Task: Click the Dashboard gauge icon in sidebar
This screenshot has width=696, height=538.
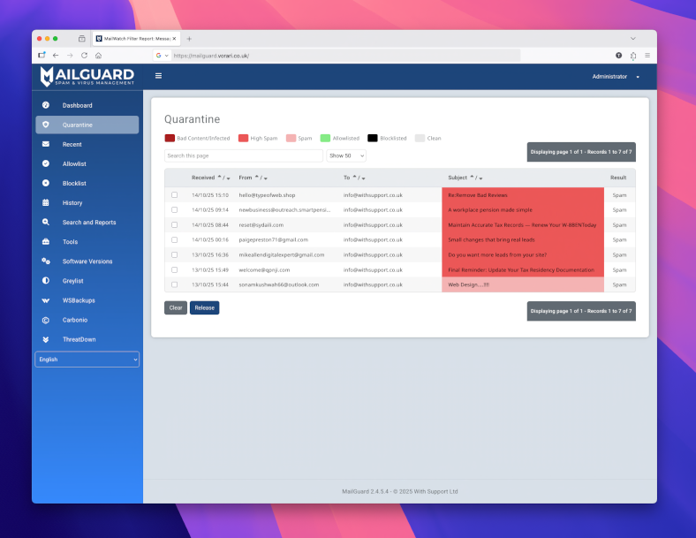Action: (x=46, y=105)
